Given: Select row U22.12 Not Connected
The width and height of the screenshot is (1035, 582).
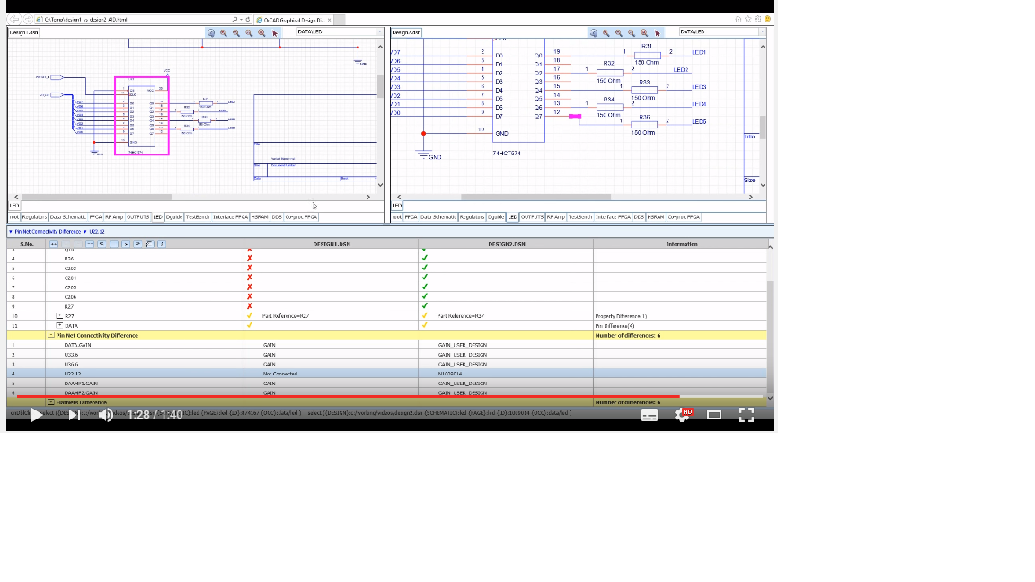Looking at the screenshot, I should click(x=387, y=374).
